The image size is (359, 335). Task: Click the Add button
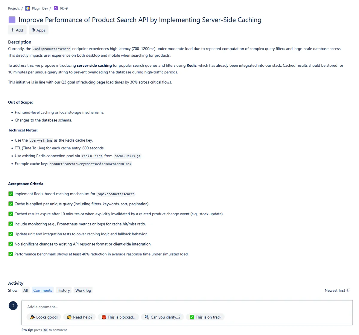pos(17,30)
